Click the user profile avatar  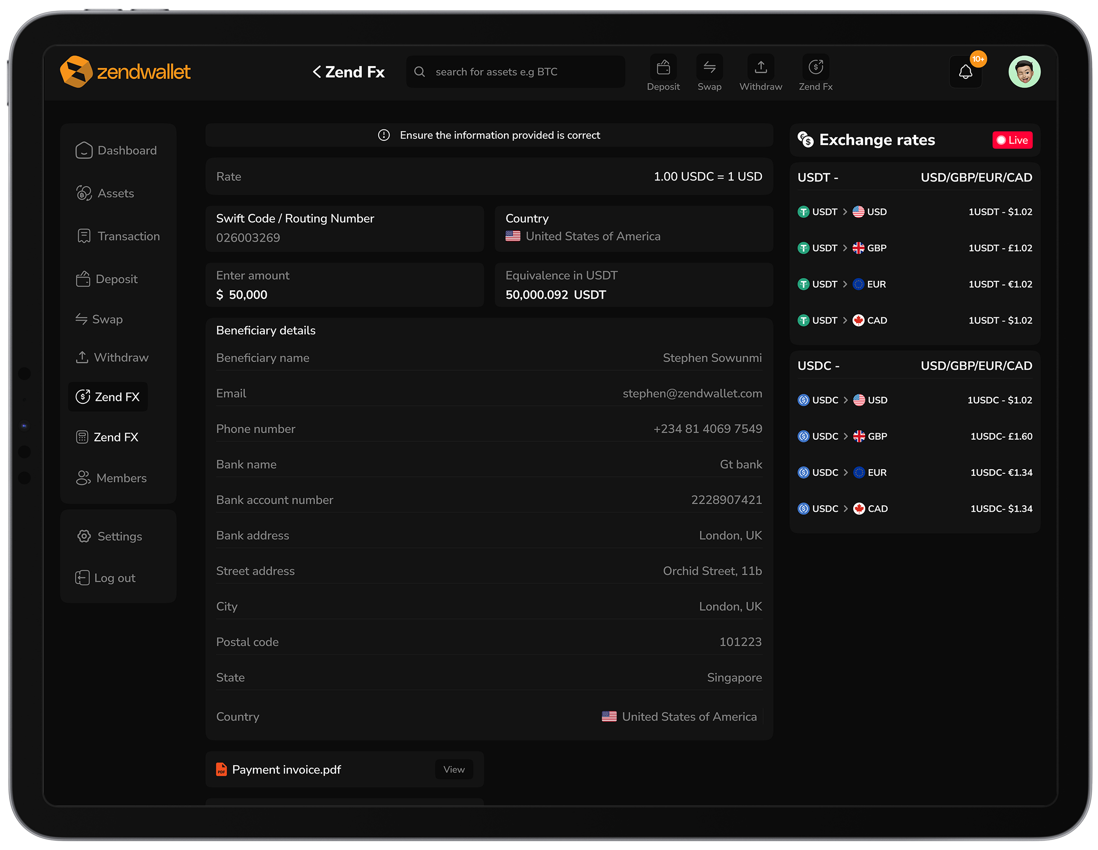(1024, 72)
